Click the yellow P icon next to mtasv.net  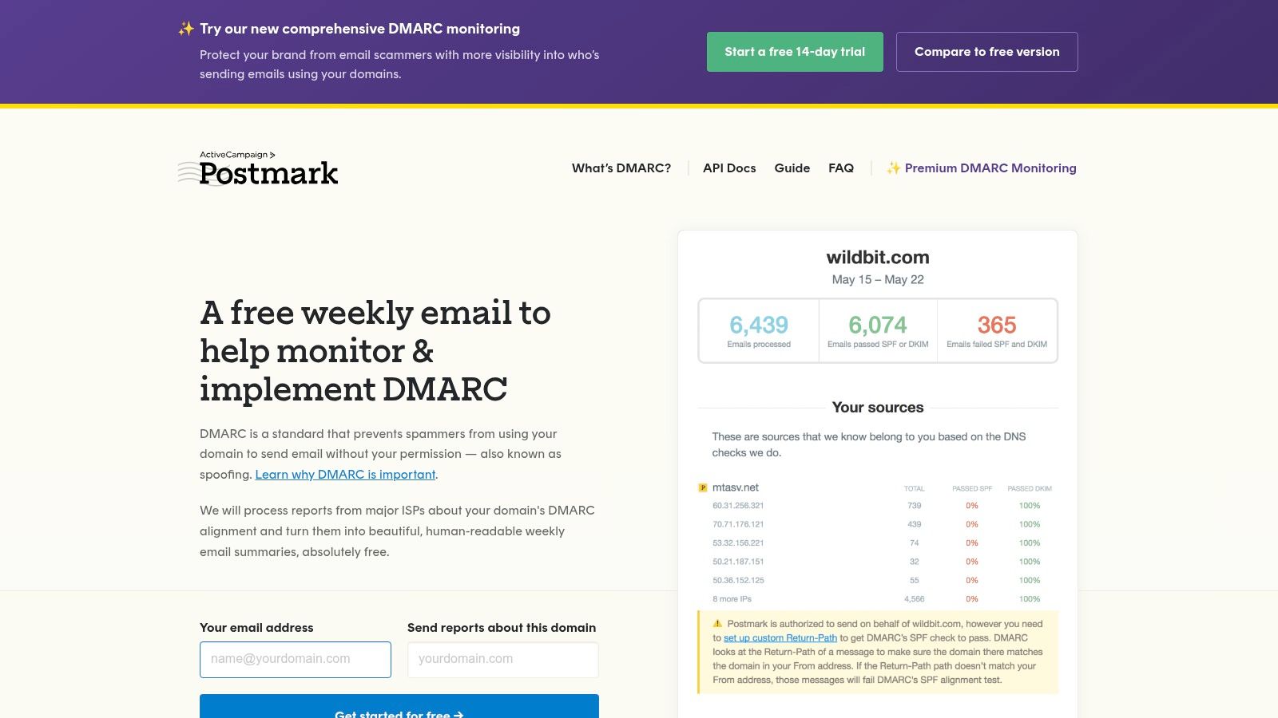click(703, 487)
